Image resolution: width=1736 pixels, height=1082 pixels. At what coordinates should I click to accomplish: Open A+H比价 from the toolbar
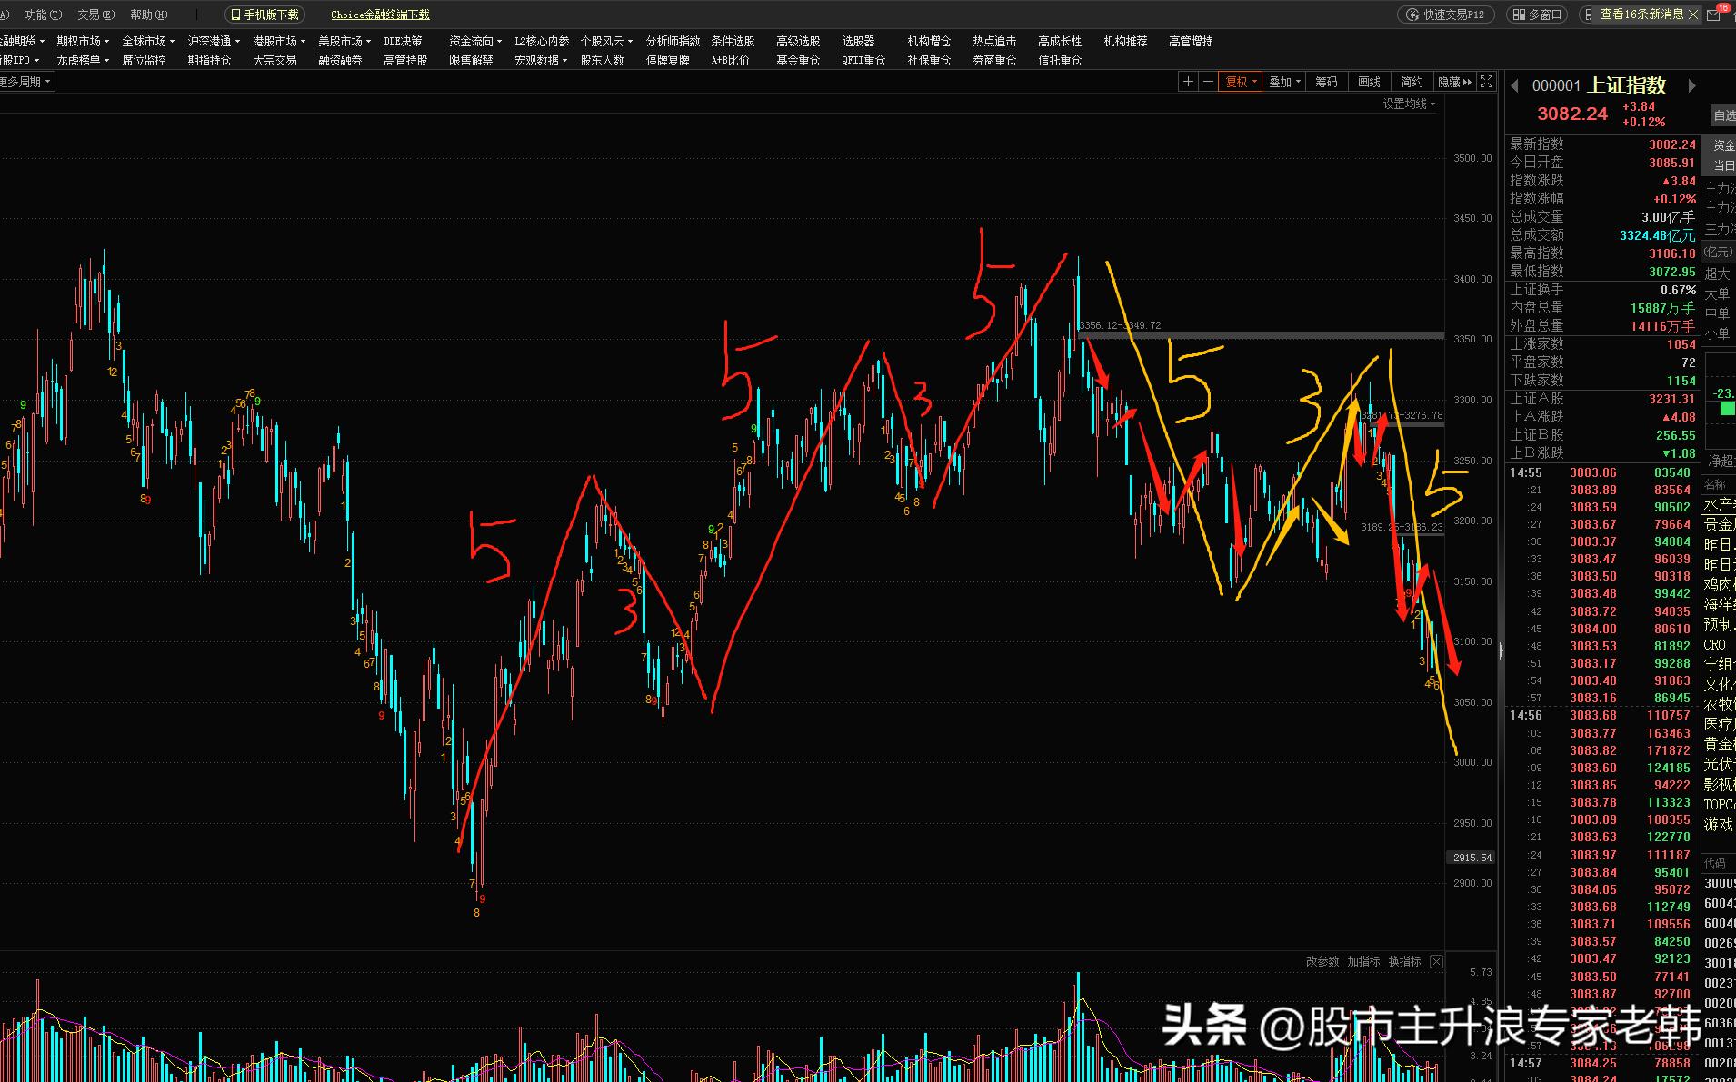point(731,60)
